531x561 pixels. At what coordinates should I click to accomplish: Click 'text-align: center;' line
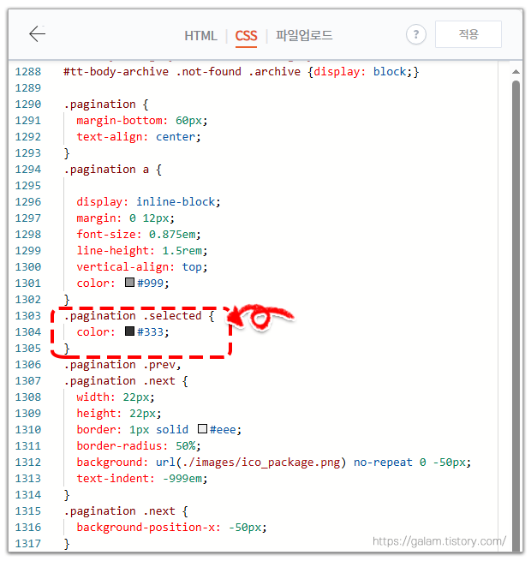click(139, 137)
